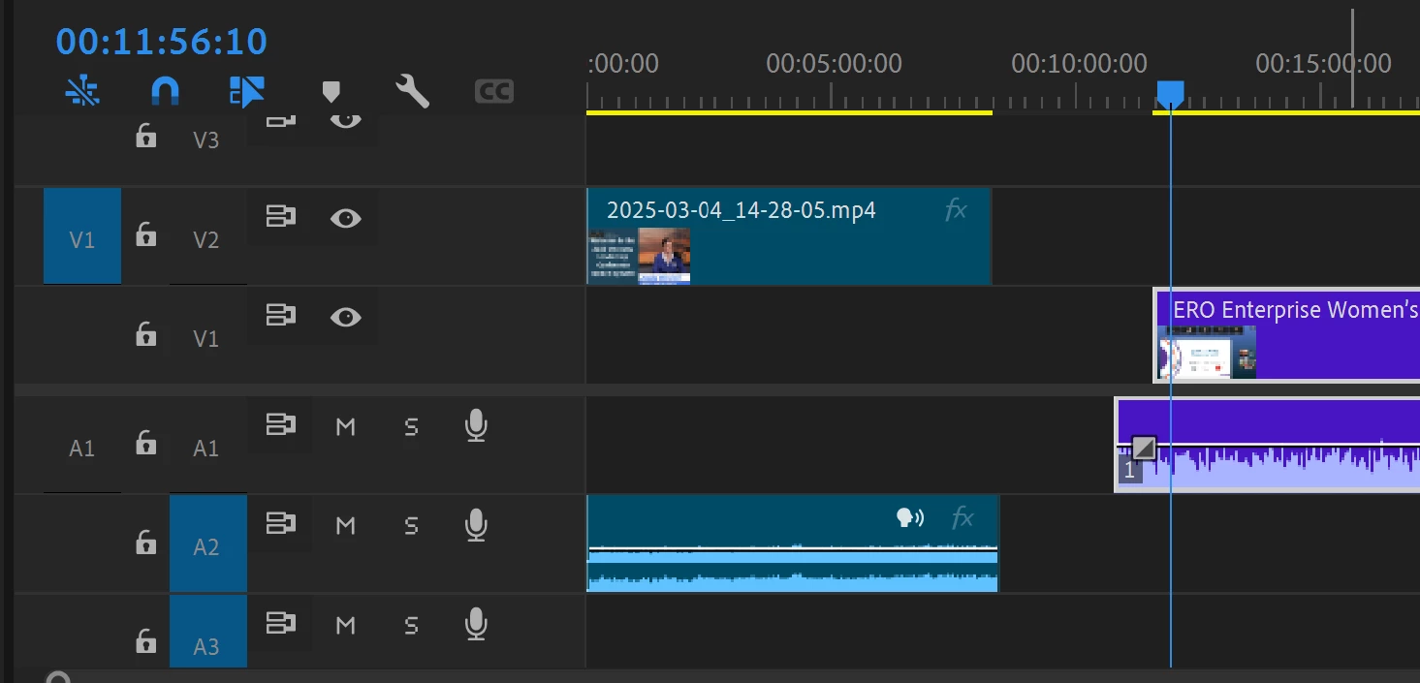Click the fx badge on A2 audio clip
Screen dimensions: 1420x683
[x=962, y=518]
